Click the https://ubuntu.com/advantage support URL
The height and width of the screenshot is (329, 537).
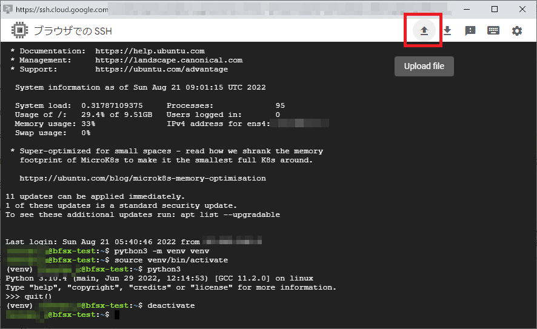[x=162, y=69]
